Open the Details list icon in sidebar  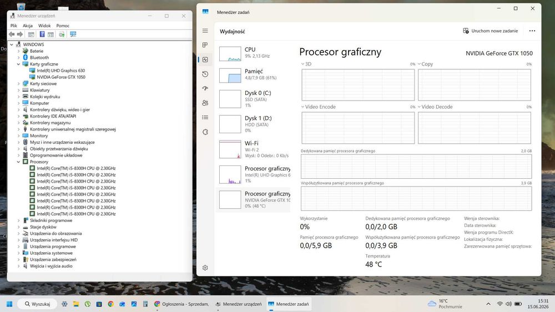point(205,118)
